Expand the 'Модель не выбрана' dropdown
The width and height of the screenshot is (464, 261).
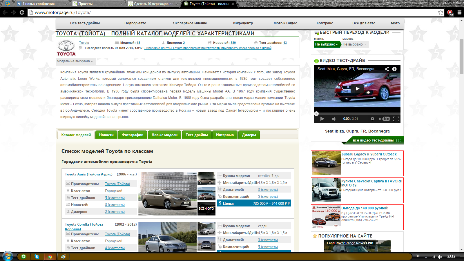click(x=75, y=61)
